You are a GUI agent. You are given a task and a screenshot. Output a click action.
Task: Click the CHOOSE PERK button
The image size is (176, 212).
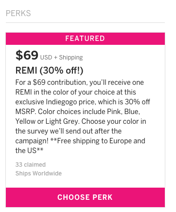coord(85,197)
